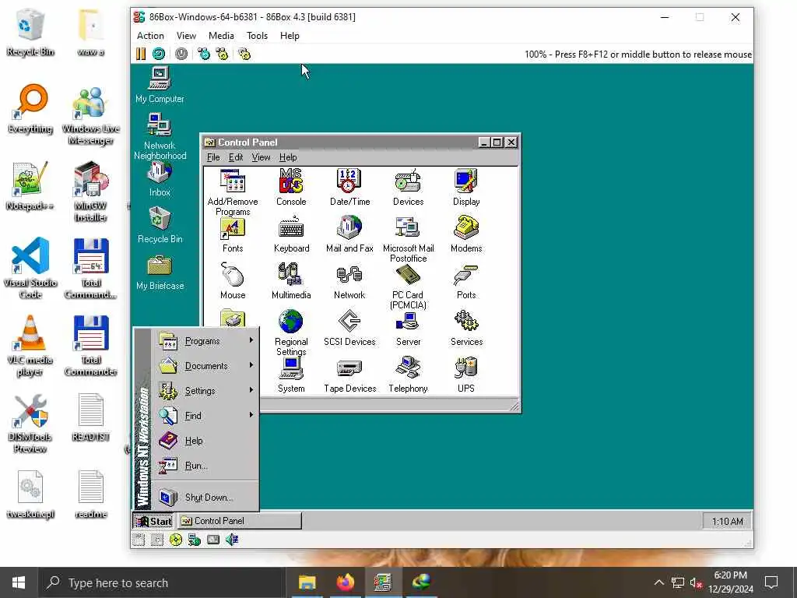Click the network status icon in 86Box status bar
Image resolution: width=797 pixels, height=598 pixels.
point(194,540)
